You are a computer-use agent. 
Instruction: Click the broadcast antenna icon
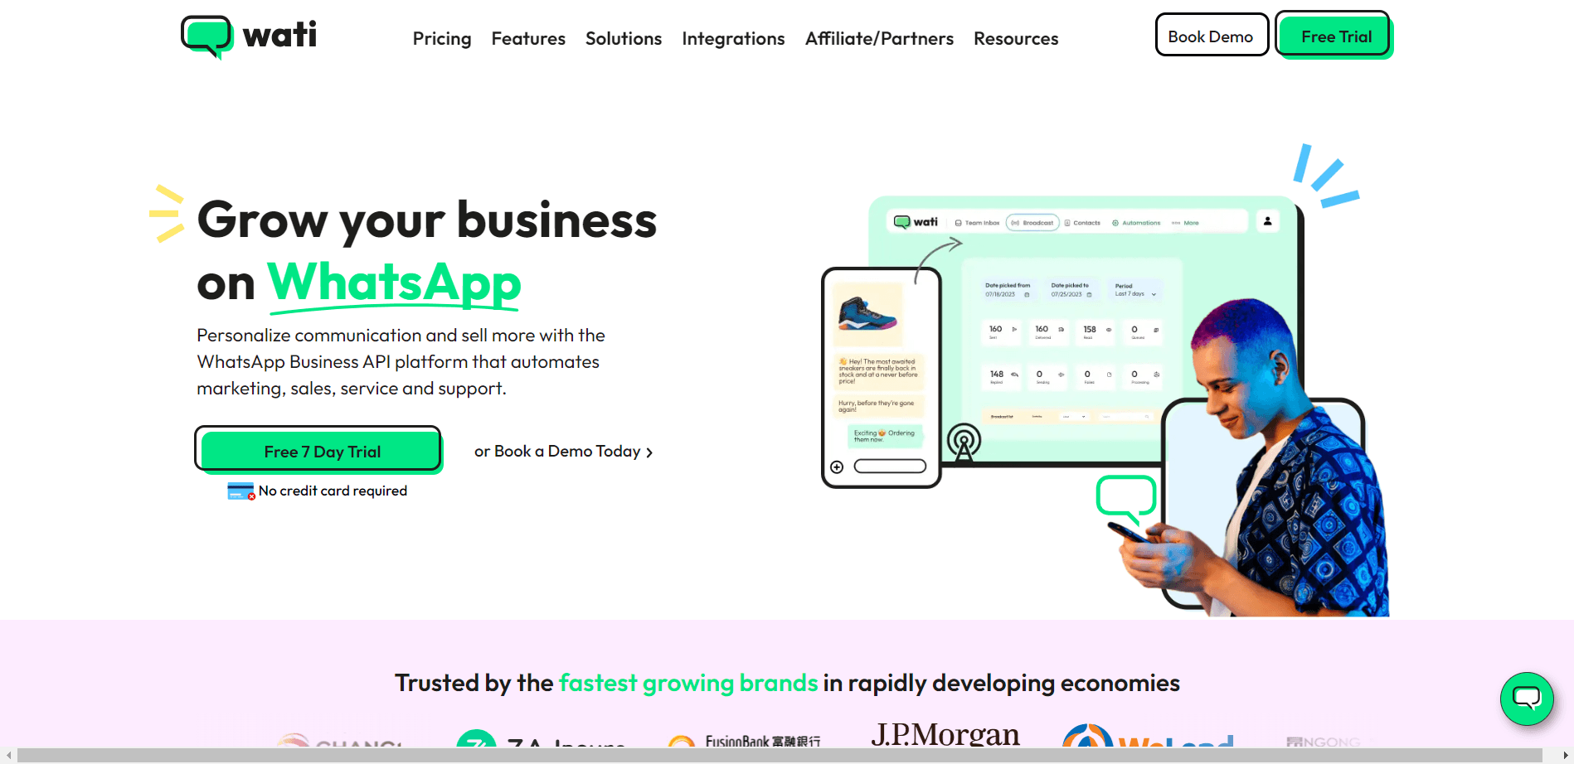964,442
